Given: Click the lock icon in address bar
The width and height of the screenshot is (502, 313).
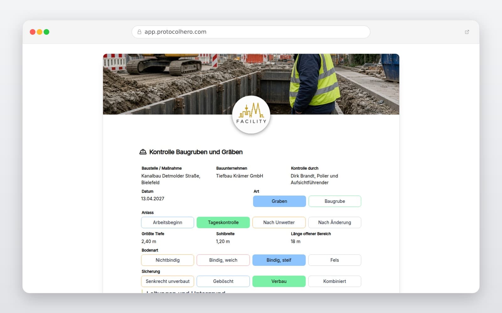Looking at the screenshot, I should [x=139, y=32].
